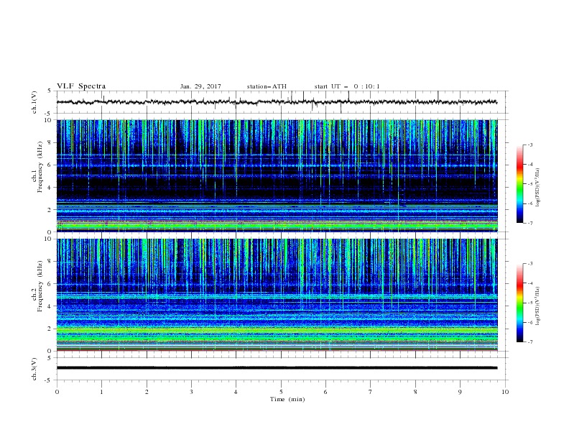This screenshot has height=440, width=569.
Task: Select the date text "Jan. 29, 2017"
Action: coord(200,86)
